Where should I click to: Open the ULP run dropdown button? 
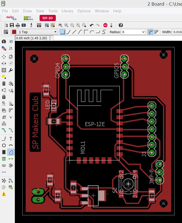(53, 25)
